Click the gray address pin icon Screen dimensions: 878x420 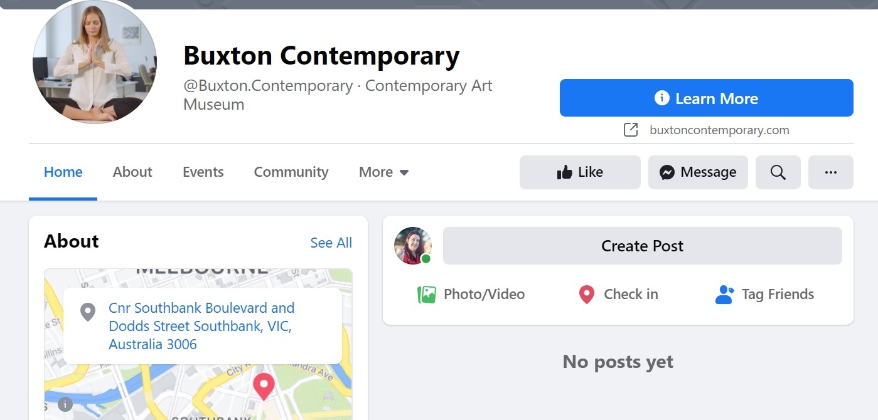coord(88,312)
